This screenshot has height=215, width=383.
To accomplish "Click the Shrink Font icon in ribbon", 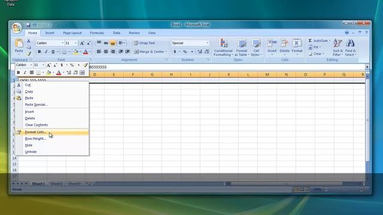I will click(89, 43).
